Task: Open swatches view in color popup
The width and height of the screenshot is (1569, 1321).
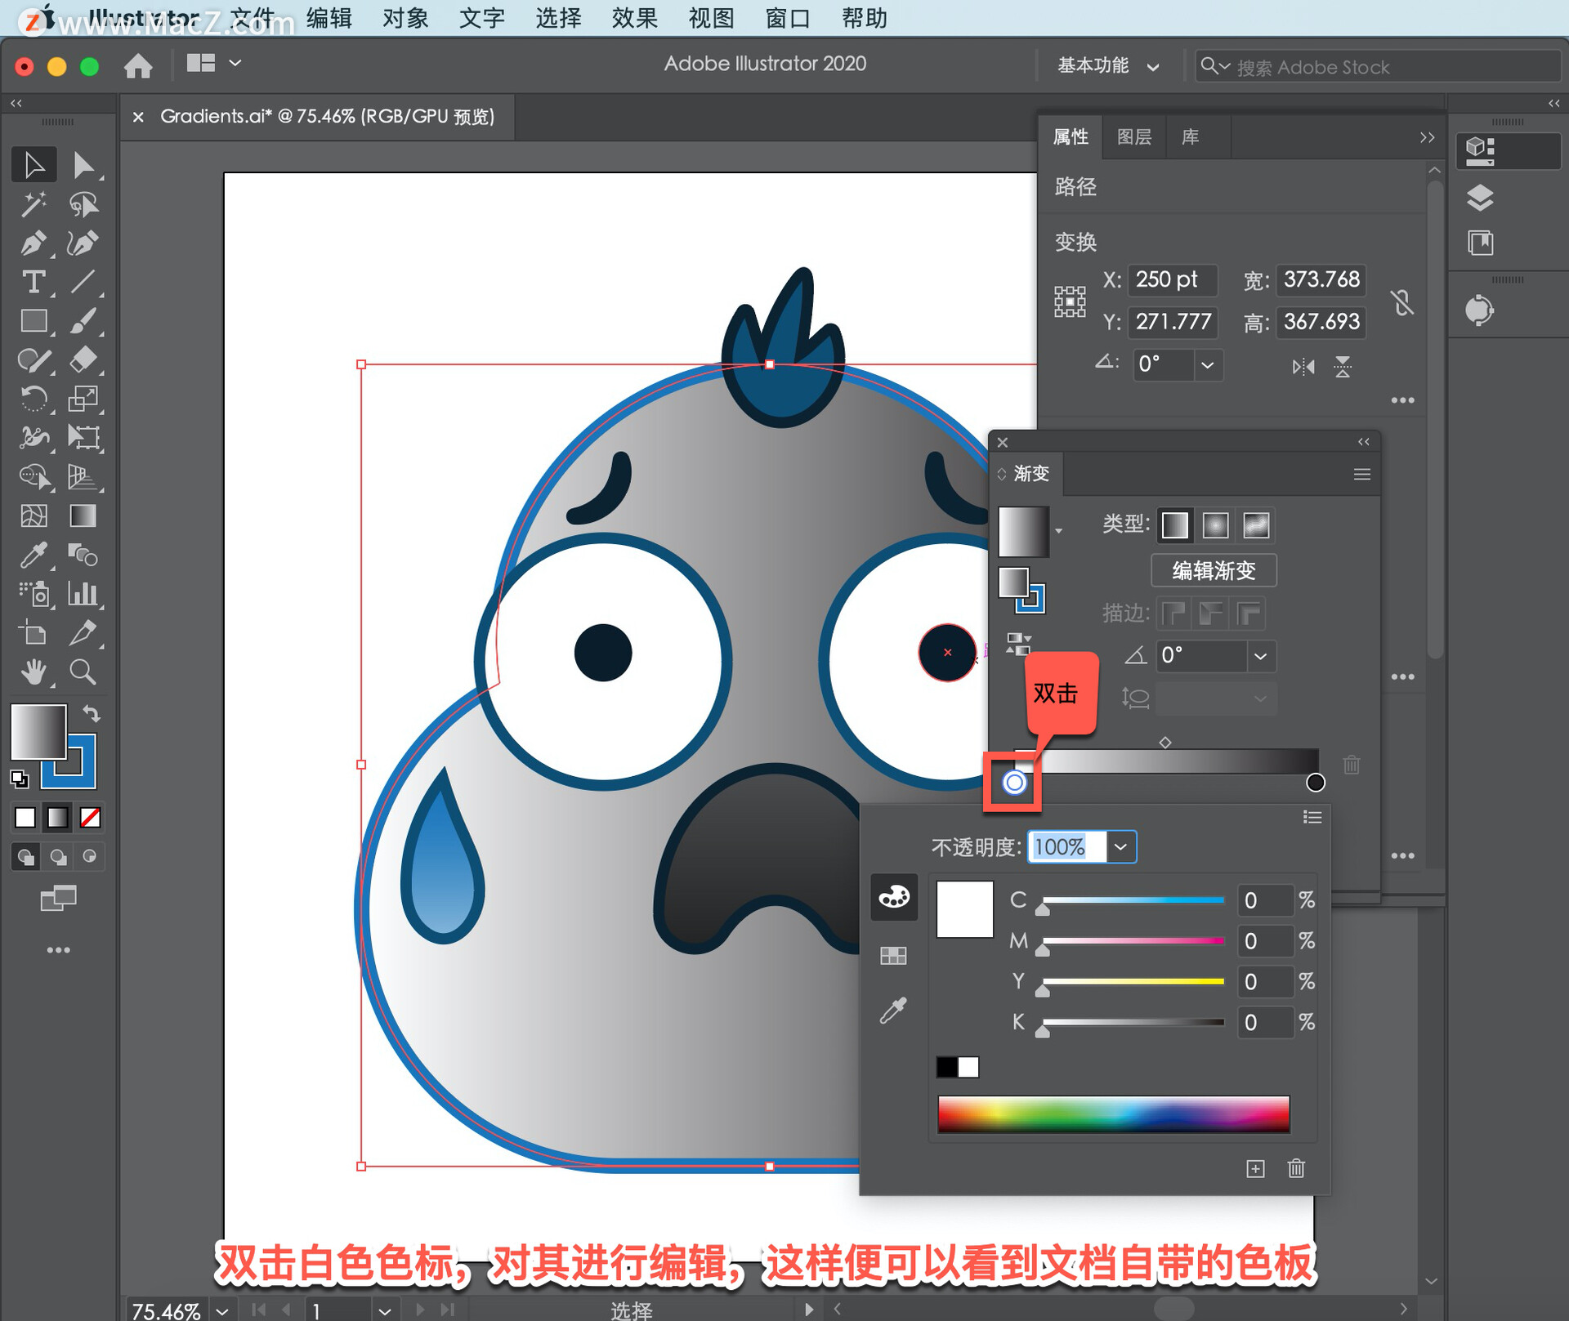Action: [893, 955]
